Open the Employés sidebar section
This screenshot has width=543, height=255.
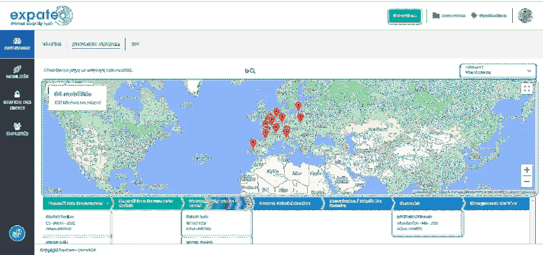[x=17, y=126]
